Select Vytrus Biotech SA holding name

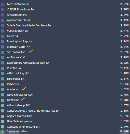click(18, 31)
